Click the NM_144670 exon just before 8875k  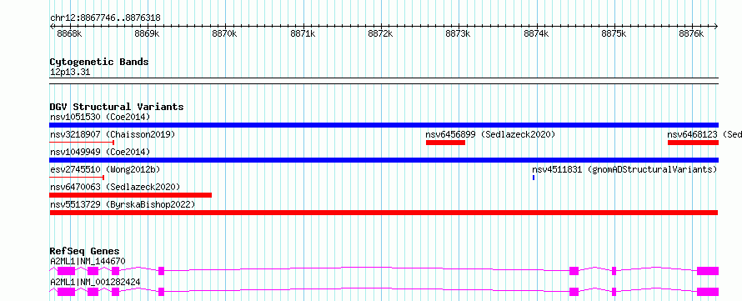pyautogui.click(x=614, y=271)
